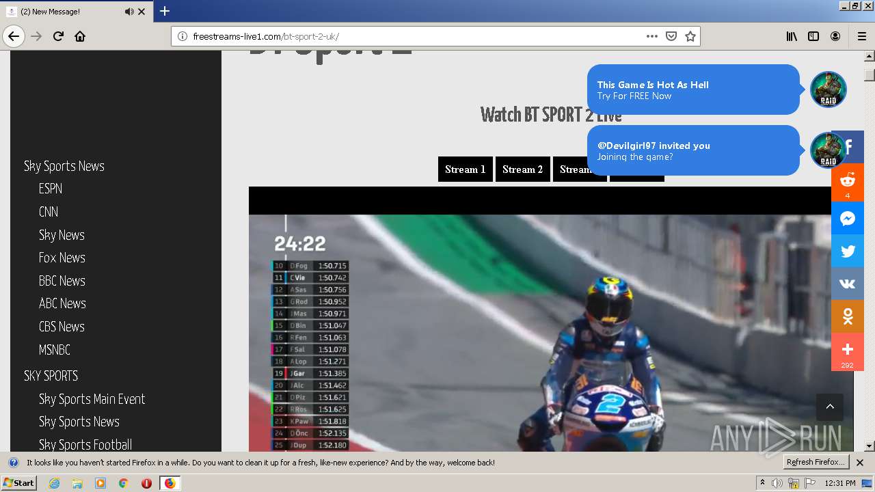
Task: Show hidden tray icons
Action: (762, 483)
